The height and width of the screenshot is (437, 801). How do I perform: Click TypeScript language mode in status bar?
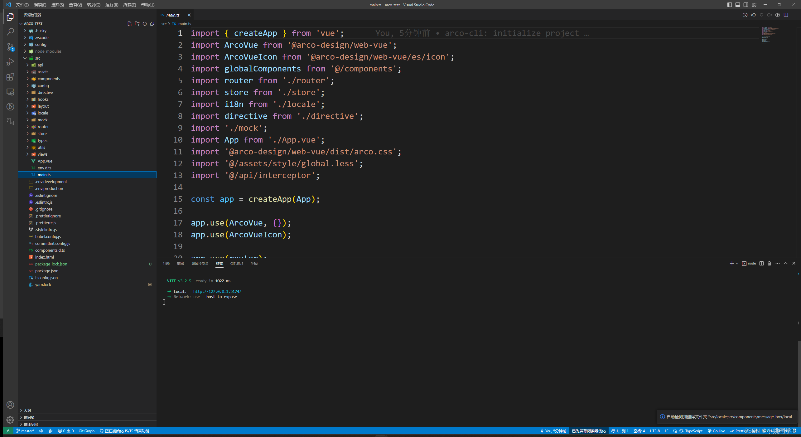click(x=694, y=431)
